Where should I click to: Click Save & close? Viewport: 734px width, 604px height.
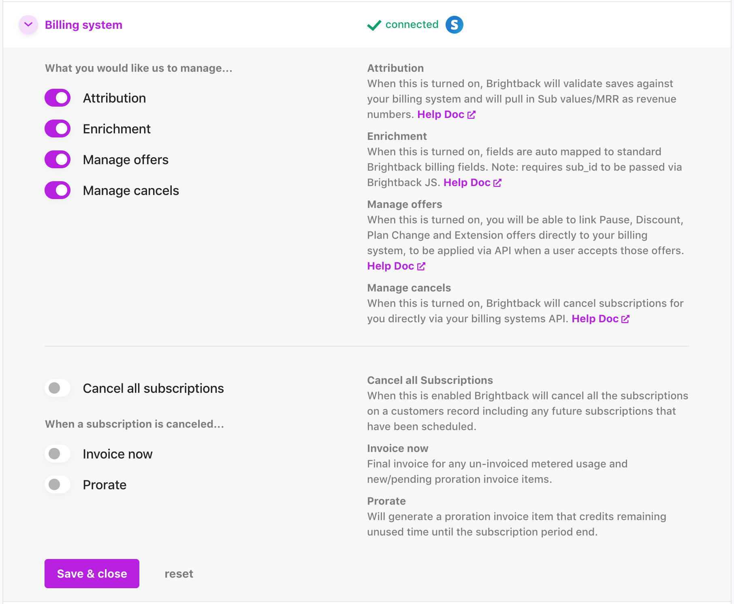pyautogui.click(x=92, y=573)
